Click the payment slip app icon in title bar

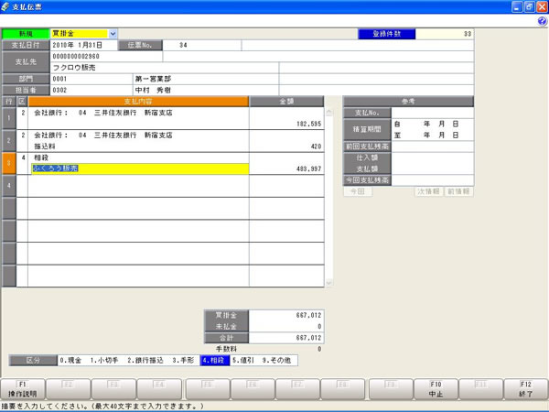click(x=5, y=6)
